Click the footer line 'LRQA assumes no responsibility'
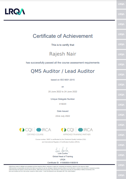Screen dimensions: 126x179 coord(54,168)
